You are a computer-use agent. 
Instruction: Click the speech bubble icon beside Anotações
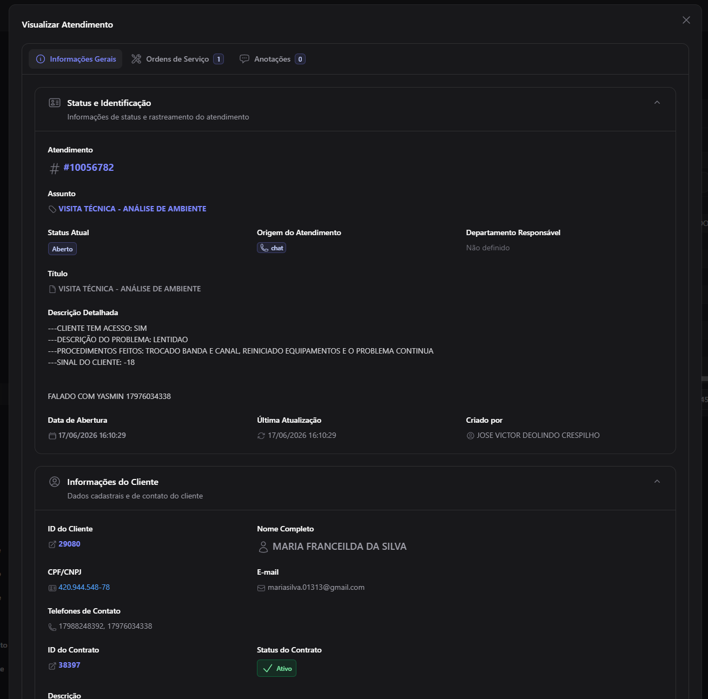tap(244, 59)
